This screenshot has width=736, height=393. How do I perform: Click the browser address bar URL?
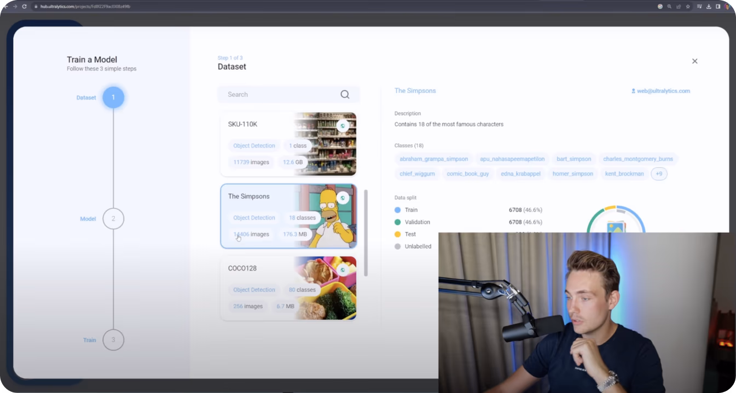85,7
